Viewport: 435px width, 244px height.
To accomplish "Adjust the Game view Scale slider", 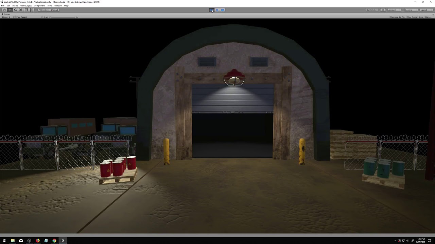I will 63,17.
